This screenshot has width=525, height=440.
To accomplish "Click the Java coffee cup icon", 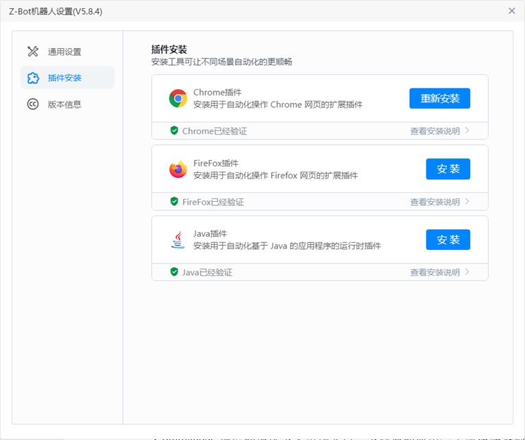I will 178,240.
